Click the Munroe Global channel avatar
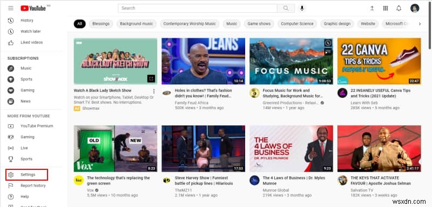The image size is (432, 207). 254,181
